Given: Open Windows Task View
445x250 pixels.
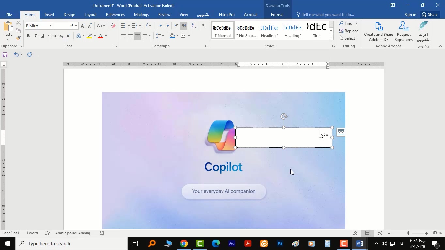Looking at the screenshot, I should [x=135, y=243].
